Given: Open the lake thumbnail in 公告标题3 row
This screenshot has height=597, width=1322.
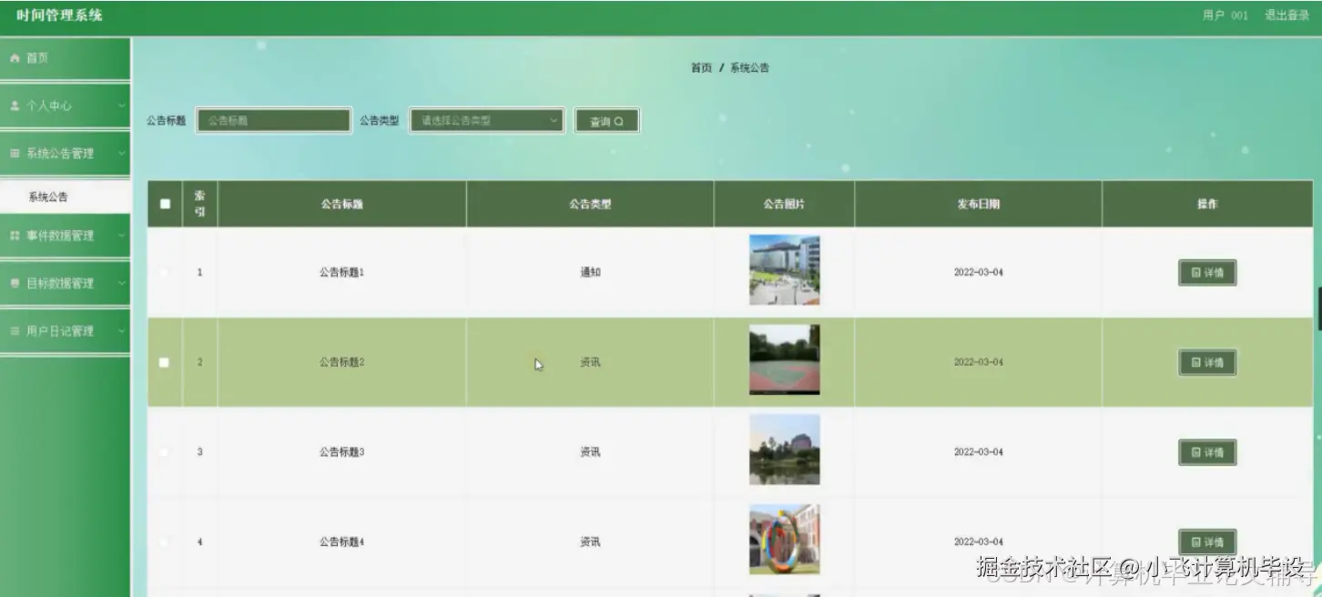Looking at the screenshot, I should pyautogui.click(x=784, y=450).
